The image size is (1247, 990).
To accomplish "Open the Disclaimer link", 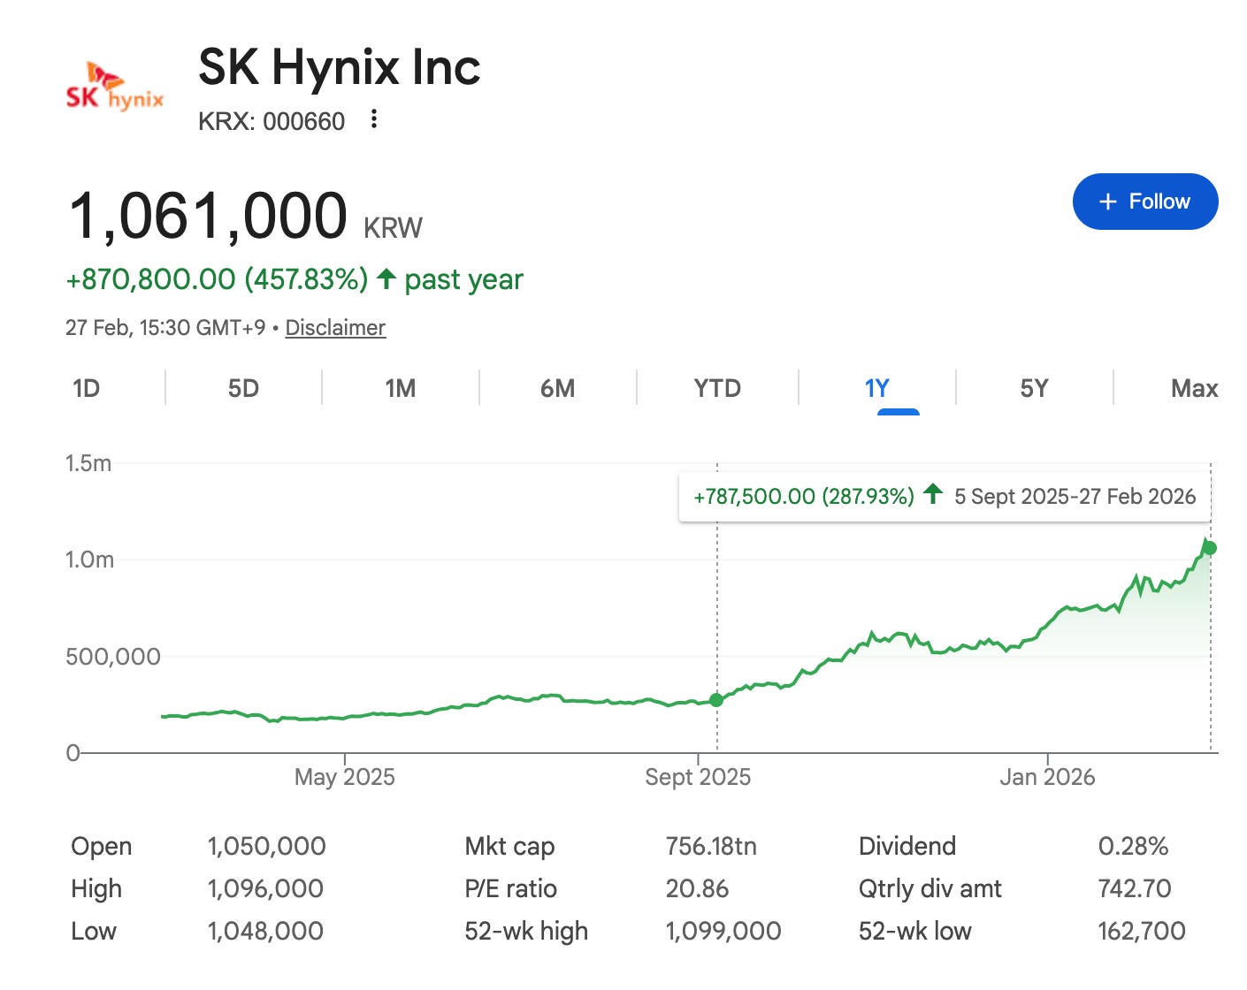I will (335, 328).
